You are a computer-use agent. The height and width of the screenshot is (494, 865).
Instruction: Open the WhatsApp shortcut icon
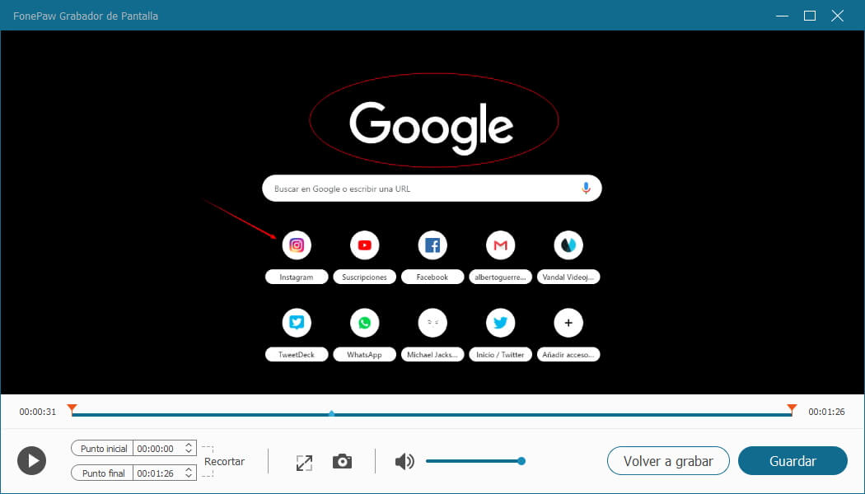coord(365,323)
